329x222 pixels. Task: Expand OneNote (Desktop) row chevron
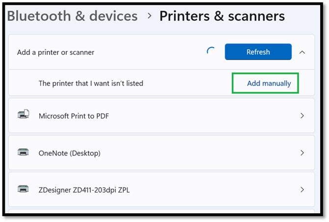[302, 153]
